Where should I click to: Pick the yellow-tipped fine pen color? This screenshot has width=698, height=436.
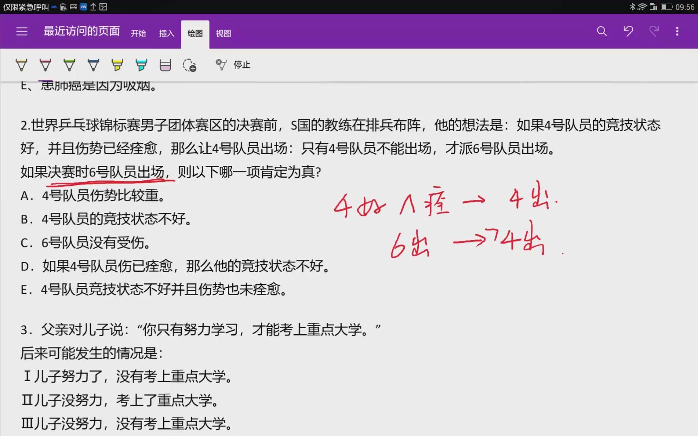coord(21,65)
